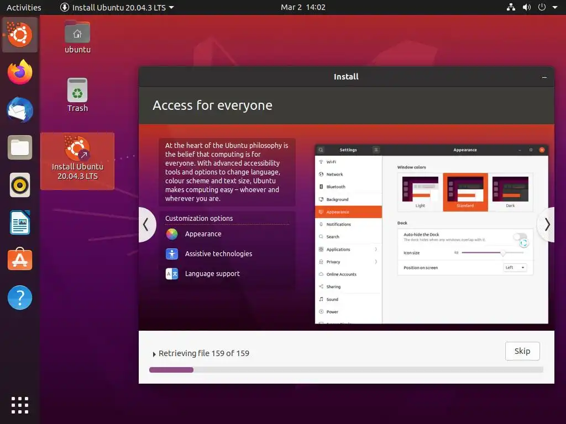Select the Trash icon on desktop

(77, 95)
